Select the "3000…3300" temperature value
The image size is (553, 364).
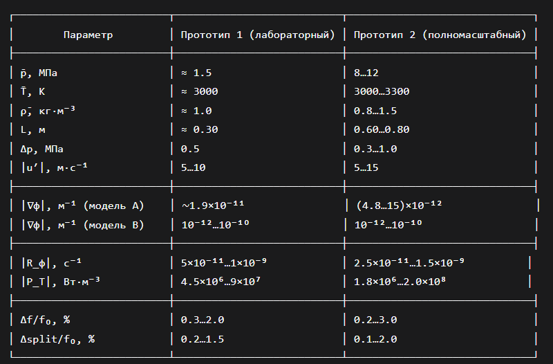(381, 91)
